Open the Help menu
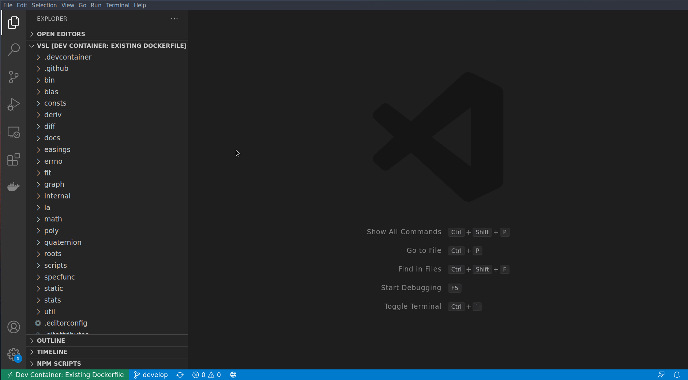Viewport: 688px width, 380px height. [x=140, y=5]
